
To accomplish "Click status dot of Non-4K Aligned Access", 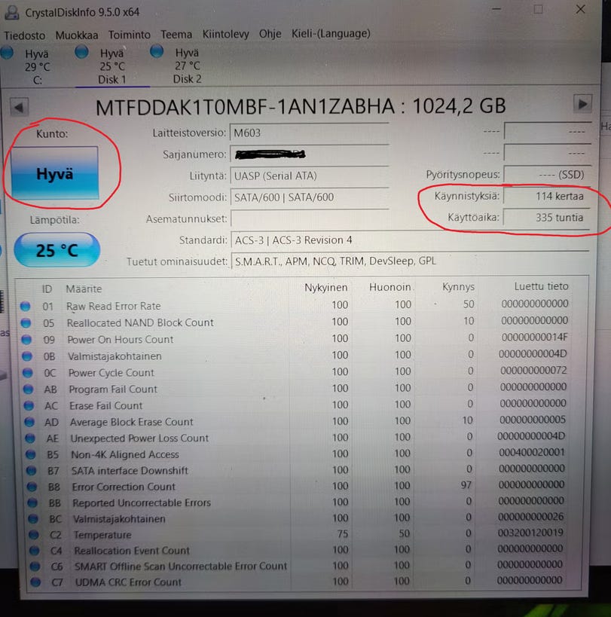I will (x=31, y=455).
